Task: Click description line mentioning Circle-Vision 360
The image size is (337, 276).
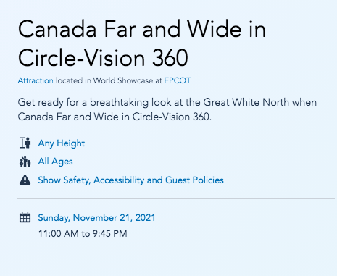Action: 115,117
